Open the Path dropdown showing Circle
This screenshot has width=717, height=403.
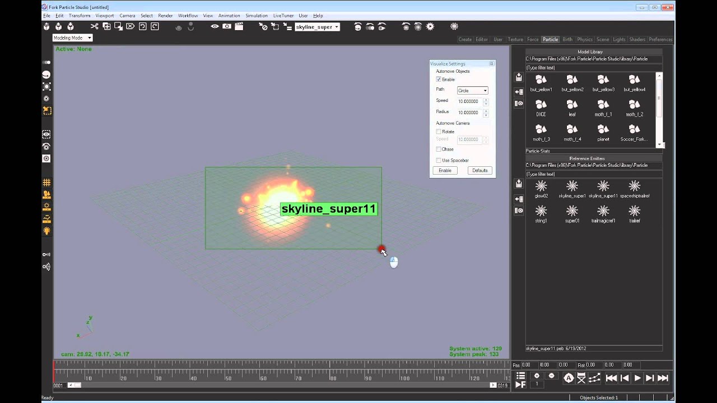[x=472, y=90]
